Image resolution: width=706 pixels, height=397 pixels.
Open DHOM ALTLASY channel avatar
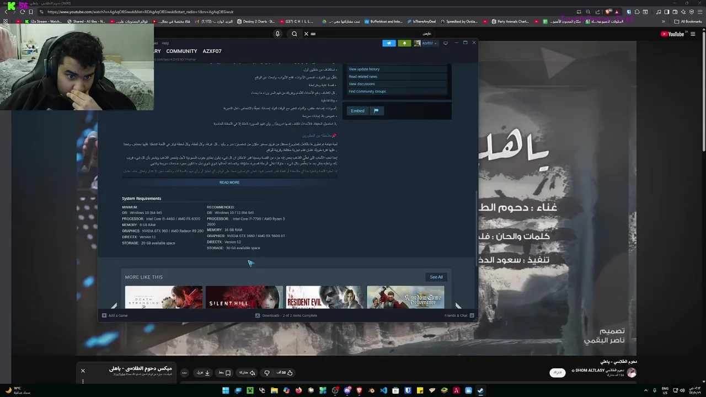[x=632, y=373]
